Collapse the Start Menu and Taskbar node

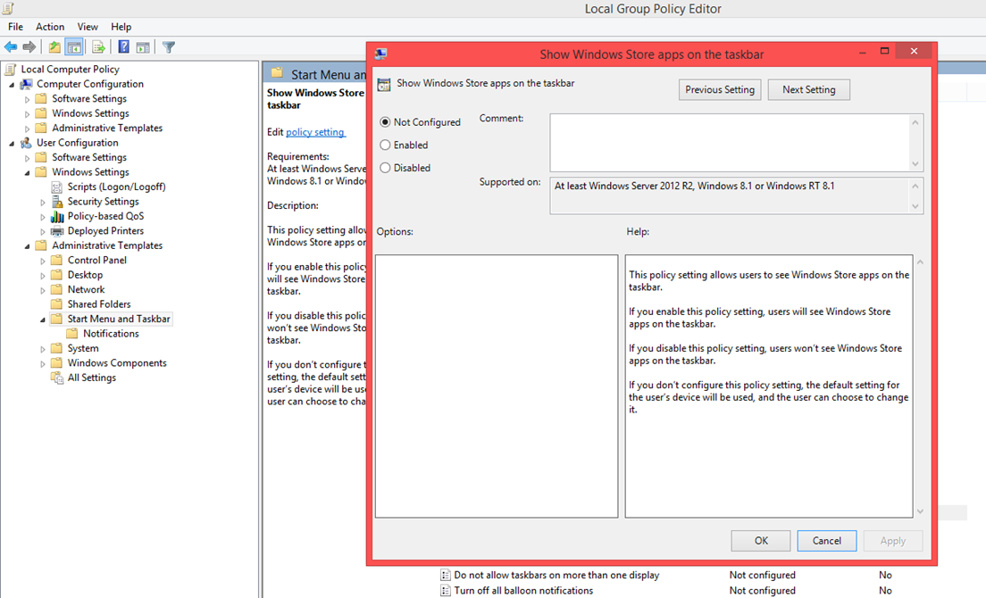(43, 320)
